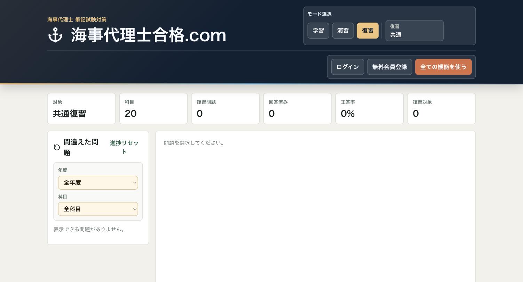Open the 復習 共通 selector

tap(414, 31)
